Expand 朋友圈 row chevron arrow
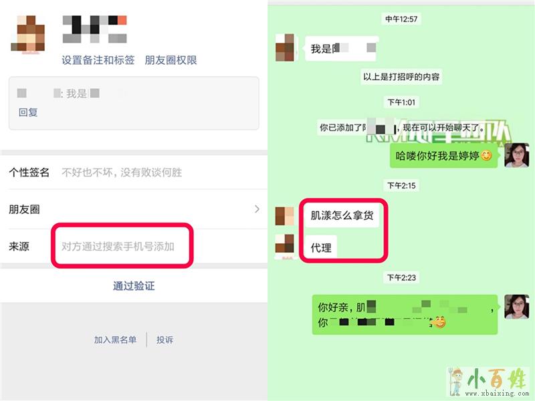The width and height of the screenshot is (535, 401). [257, 209]
